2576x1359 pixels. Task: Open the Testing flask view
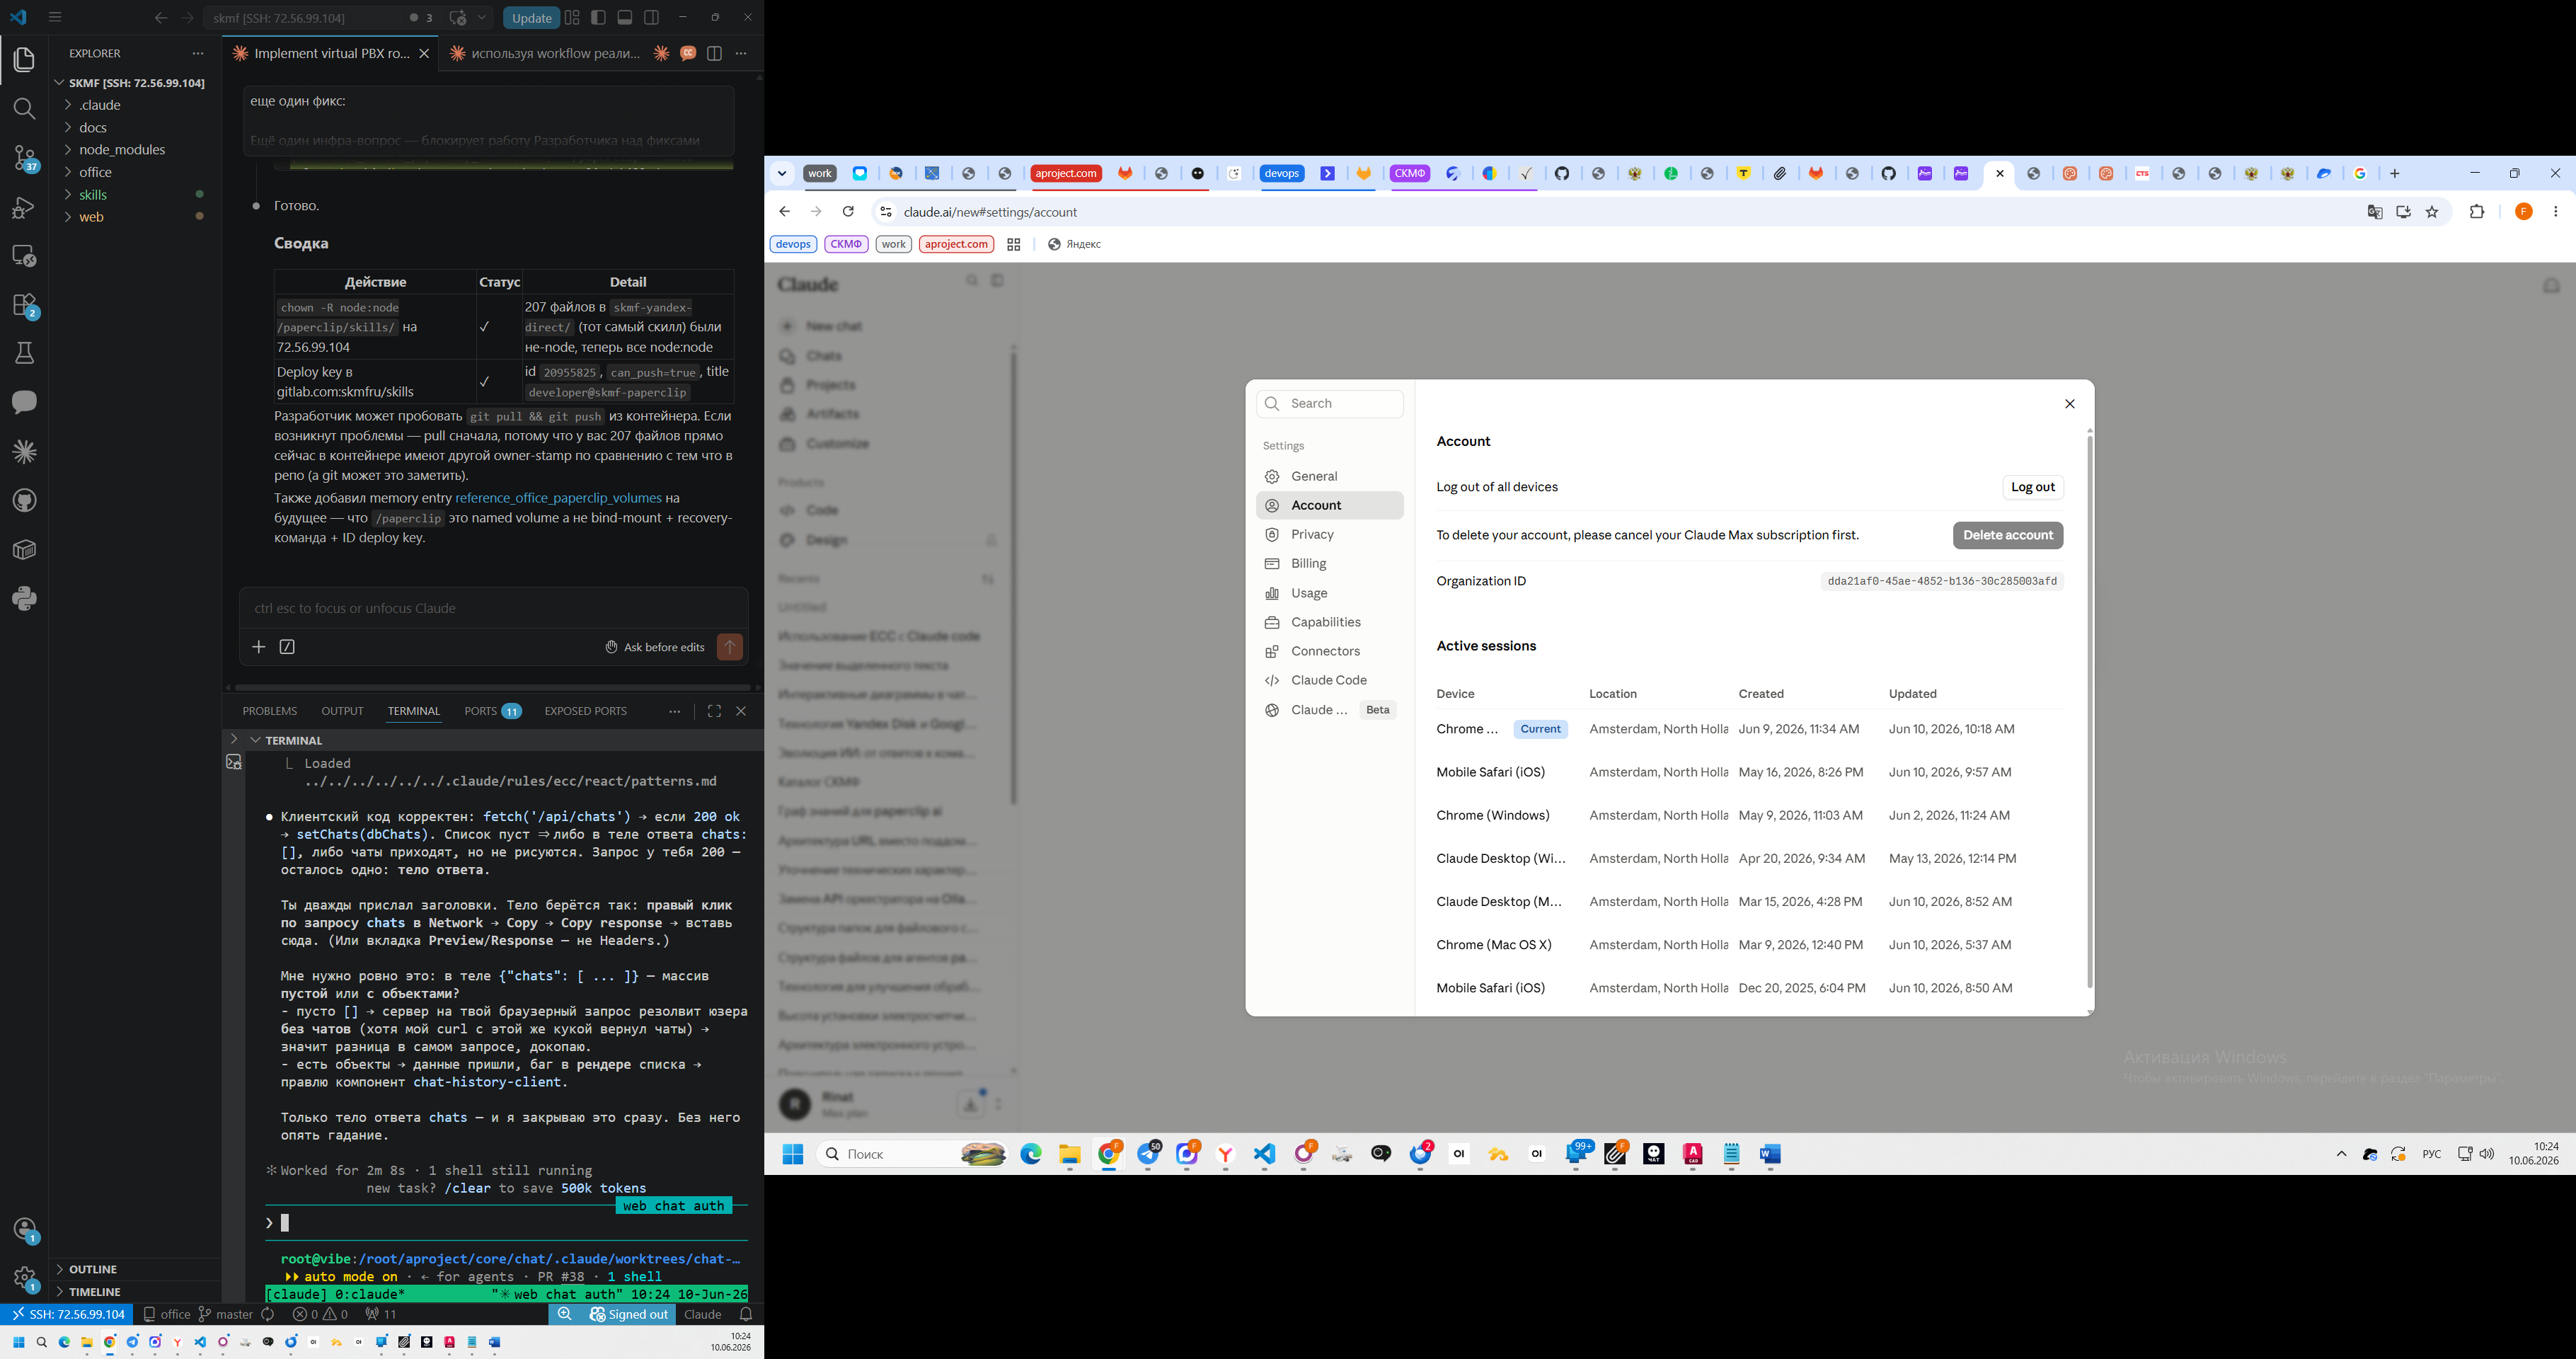coord(24,353)
